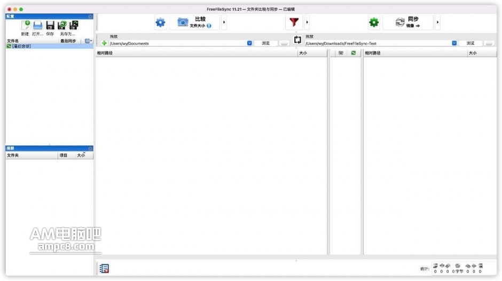The height and width of the screenshot is (281, 502).
Task: Open the left folder path history dropdown
Action: (249, 43)
